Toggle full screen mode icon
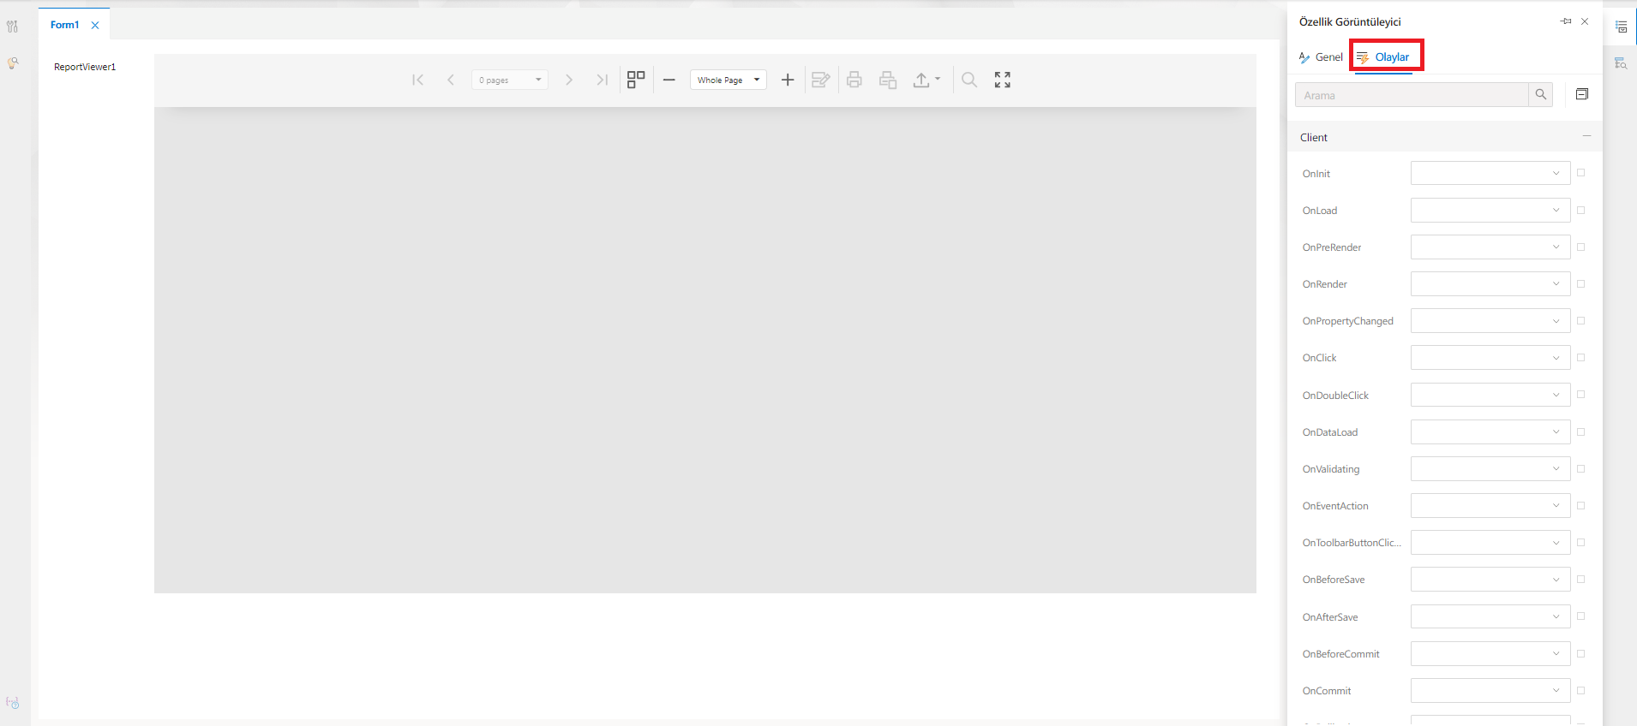1637x726 pixels. [x=1003, y=80]
